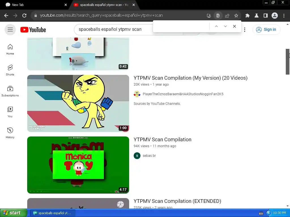This screenshot has height=217, width=290.
Task: Open History in the sidebar
Action: tap(10, 133)
